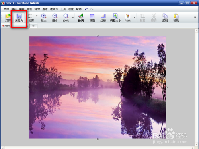Click the 裁剪 crop icon

click(x=142, y=18)
